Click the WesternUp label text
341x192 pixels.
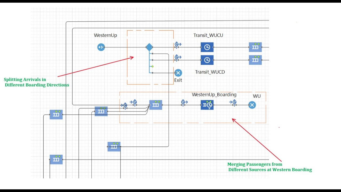(x=105, y=35)
